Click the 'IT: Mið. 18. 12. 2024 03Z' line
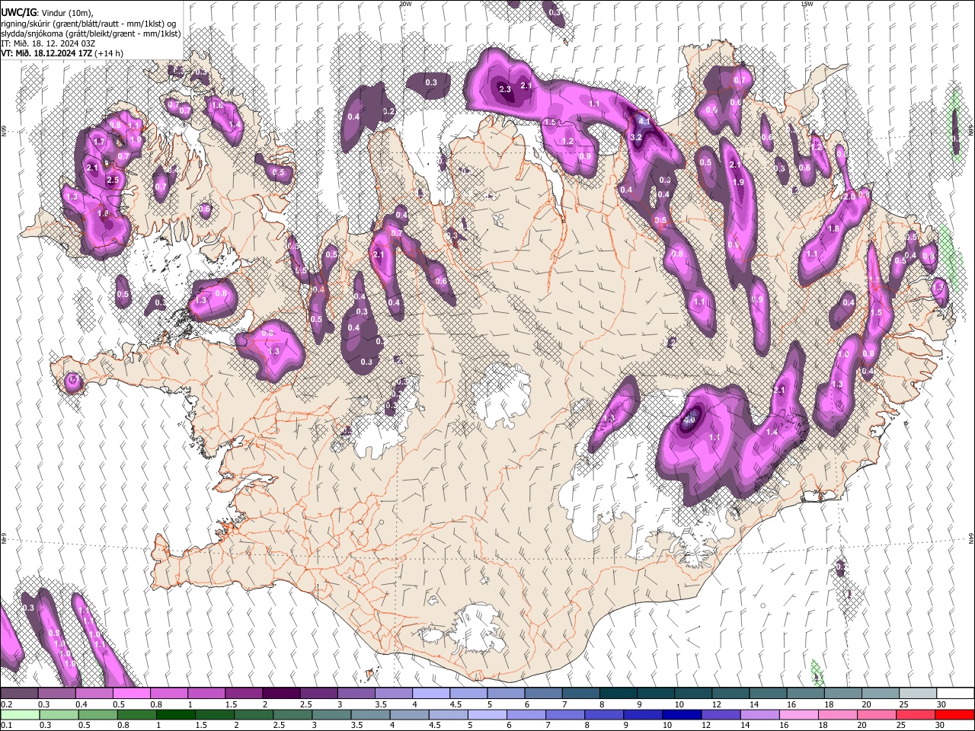The height and width of the screenshot is (731, 975). coord(48,43)
